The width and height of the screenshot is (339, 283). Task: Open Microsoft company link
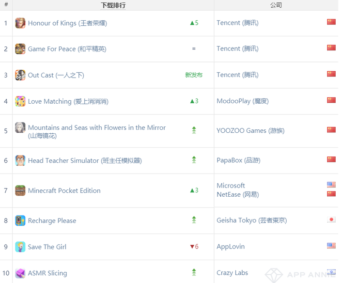[231, 186]
